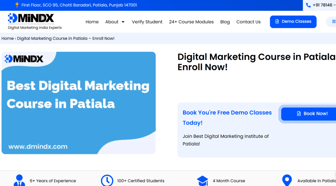
Task: Open the About menu item
Action: (112, 22)
